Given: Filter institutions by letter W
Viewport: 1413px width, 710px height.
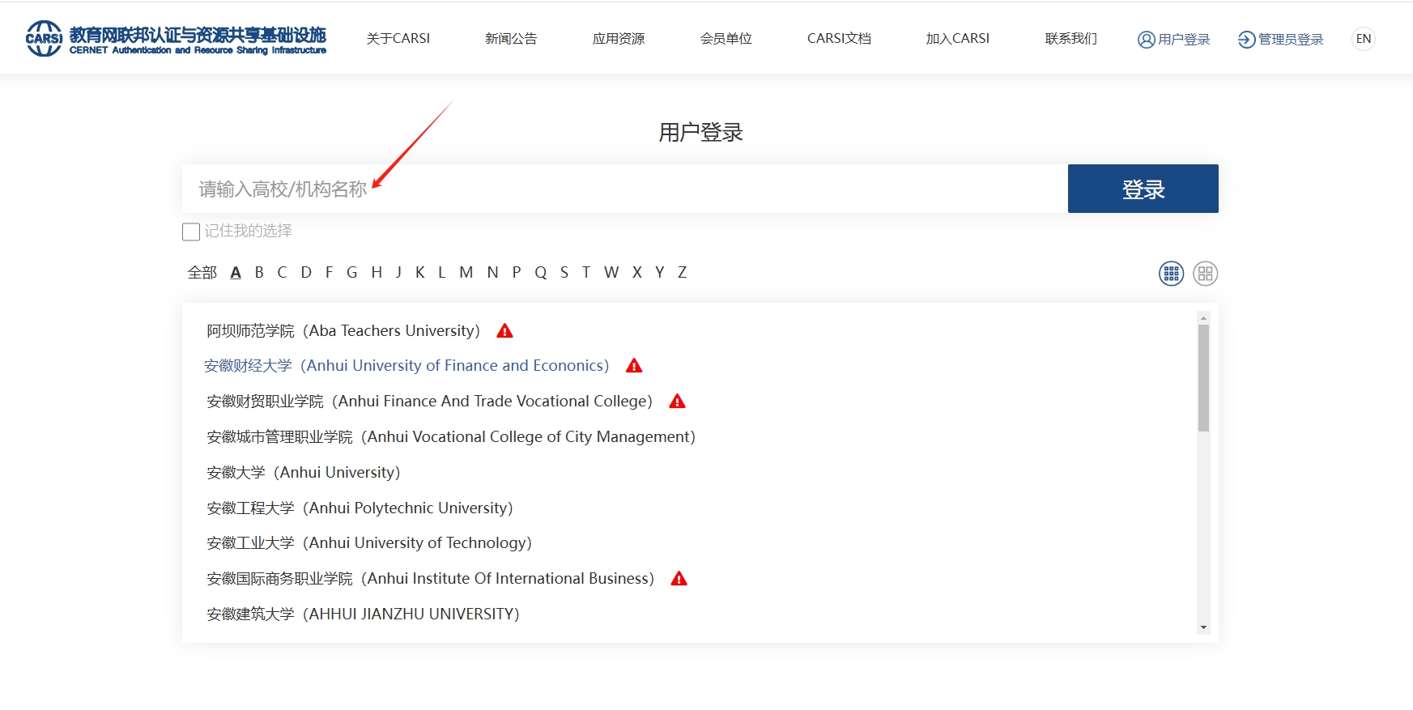Looking at the screenshot, I should [x=611, y=273].
